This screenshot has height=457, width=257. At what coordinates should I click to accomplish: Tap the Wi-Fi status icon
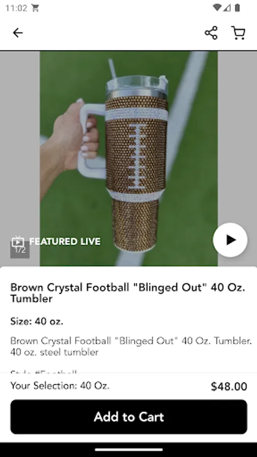217,8
